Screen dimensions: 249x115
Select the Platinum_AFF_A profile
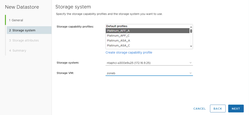[x=148, y=31]
